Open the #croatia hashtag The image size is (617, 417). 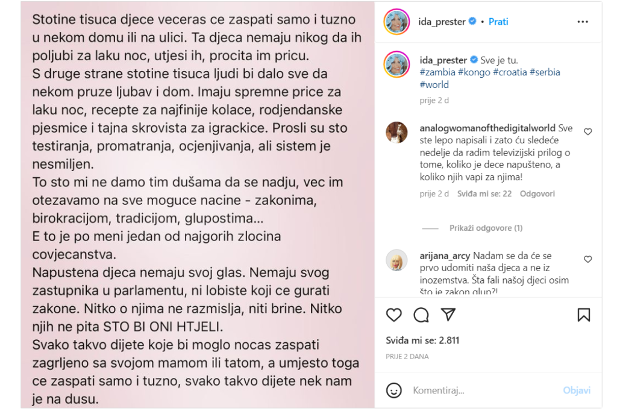point(510,72)
